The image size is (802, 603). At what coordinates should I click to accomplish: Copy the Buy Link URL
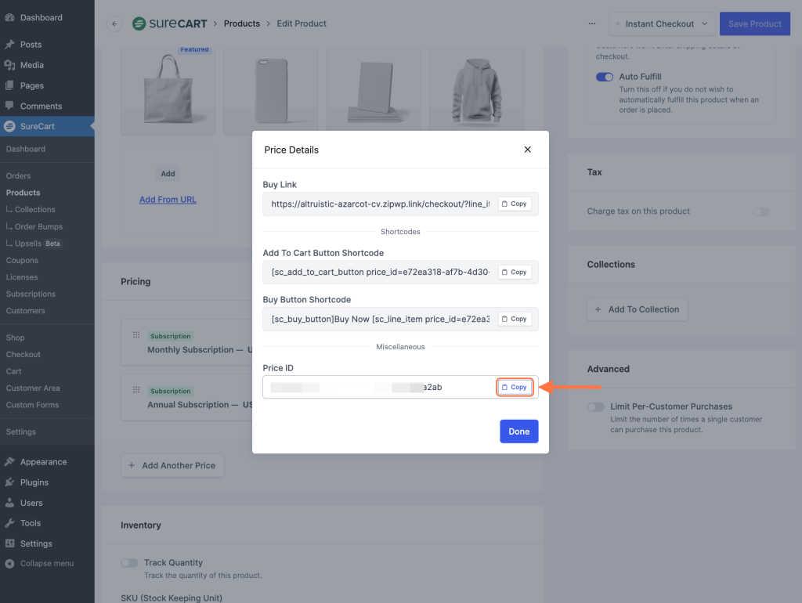[x=515, y=204]
